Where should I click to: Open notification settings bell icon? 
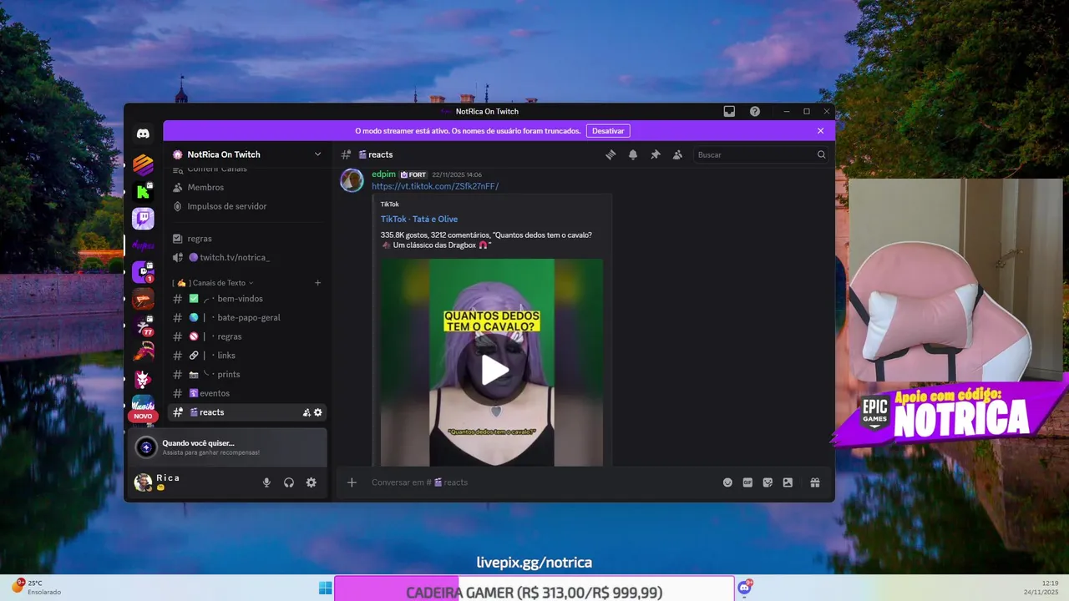click(633, 154)
